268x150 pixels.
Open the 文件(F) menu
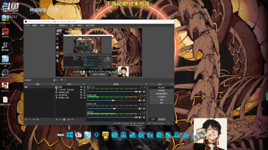[27, 25]
